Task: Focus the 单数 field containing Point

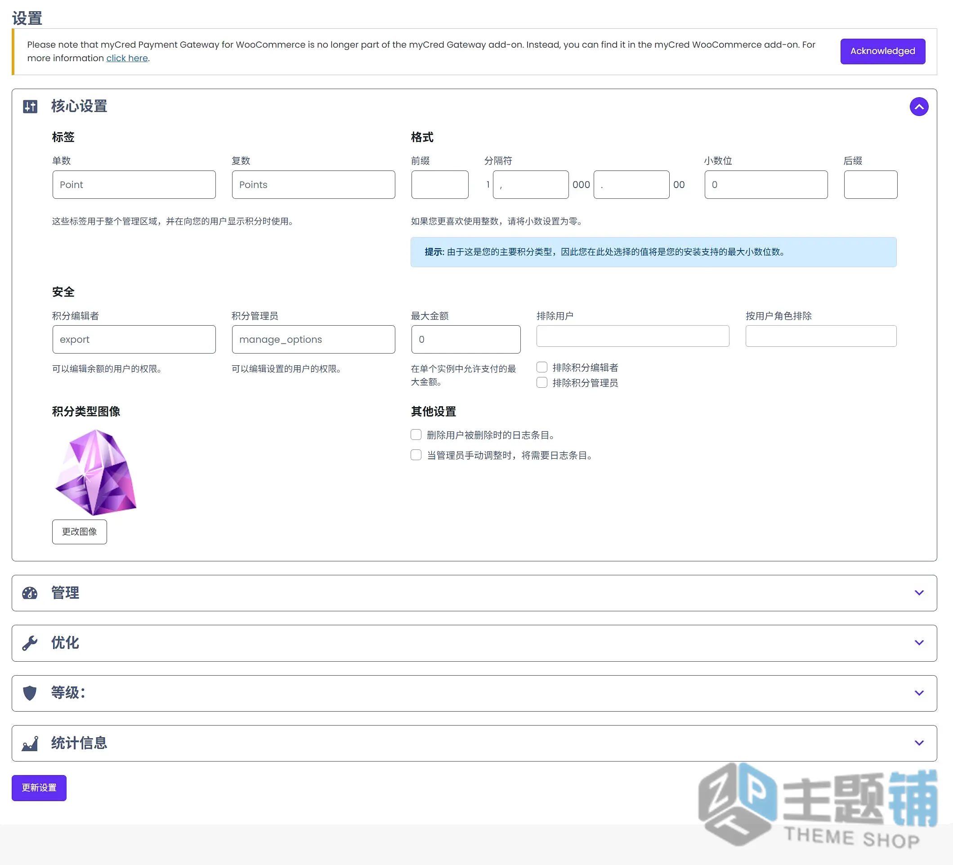Action: [134, 185]
